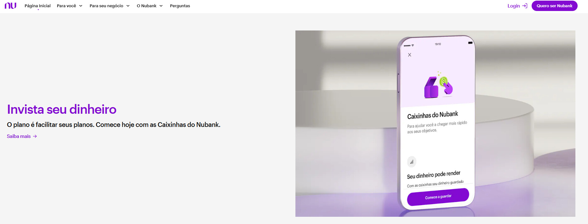Click the Caixinhas do Nubank title on phone
588x224 pixels.
pyautogui.click(x=432, y=115)
